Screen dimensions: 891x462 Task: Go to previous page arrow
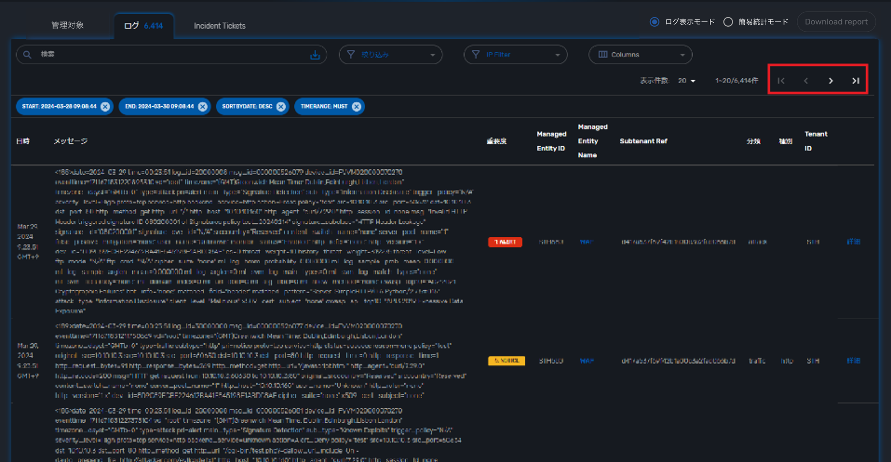806,81
